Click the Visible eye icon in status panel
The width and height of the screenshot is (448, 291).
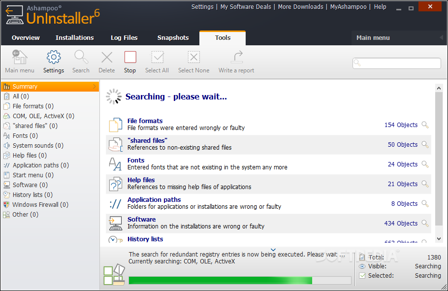pyautogui.click(x=362, y=266)
